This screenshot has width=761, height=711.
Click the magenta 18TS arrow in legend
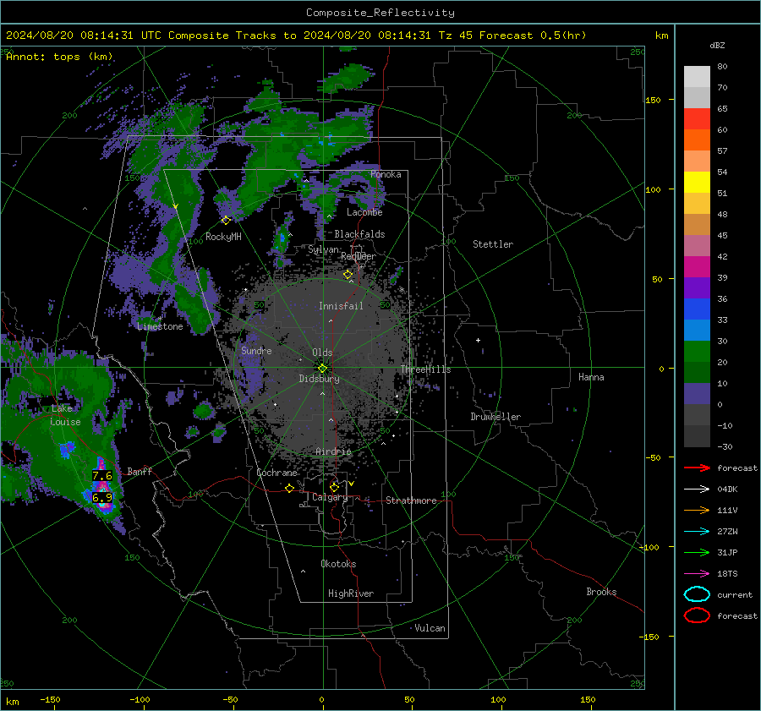tap(697, 574)
